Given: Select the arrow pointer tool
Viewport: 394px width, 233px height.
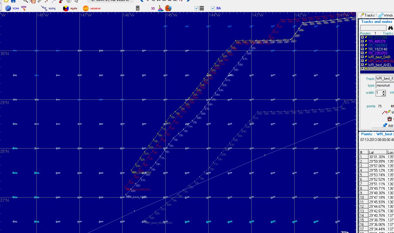Looking at the screenshot, I should pos(77,1).
